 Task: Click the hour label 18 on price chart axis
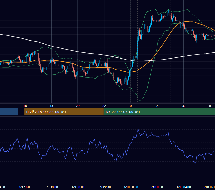pyautogui.click(x=51, y=106)
